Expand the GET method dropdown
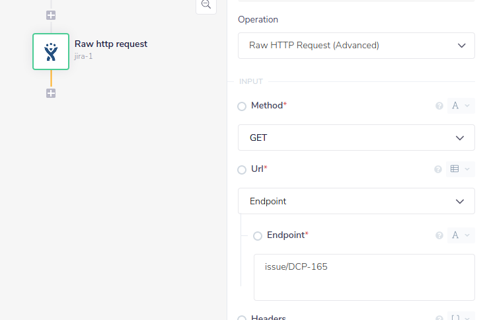Screen dimensions: 485x320 [x=356, y=138]
